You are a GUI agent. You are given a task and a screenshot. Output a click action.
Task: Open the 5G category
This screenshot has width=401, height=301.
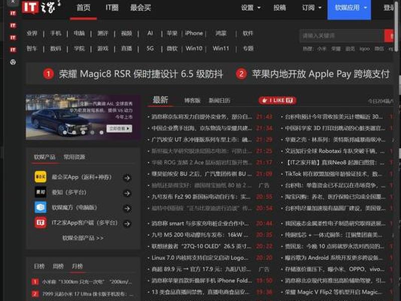click(x=150, y=48)
